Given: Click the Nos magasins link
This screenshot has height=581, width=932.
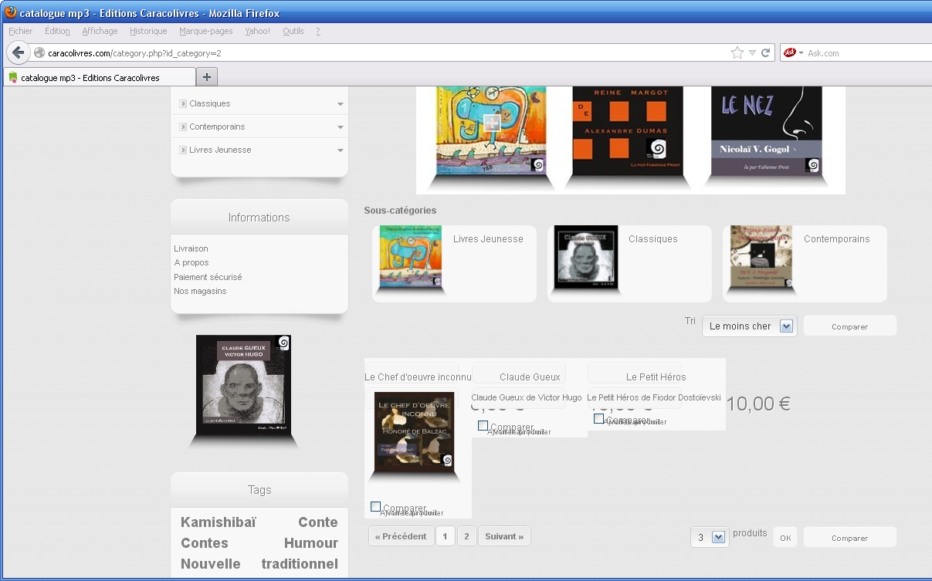Looking at the screenshot, I should click(200, 291).
